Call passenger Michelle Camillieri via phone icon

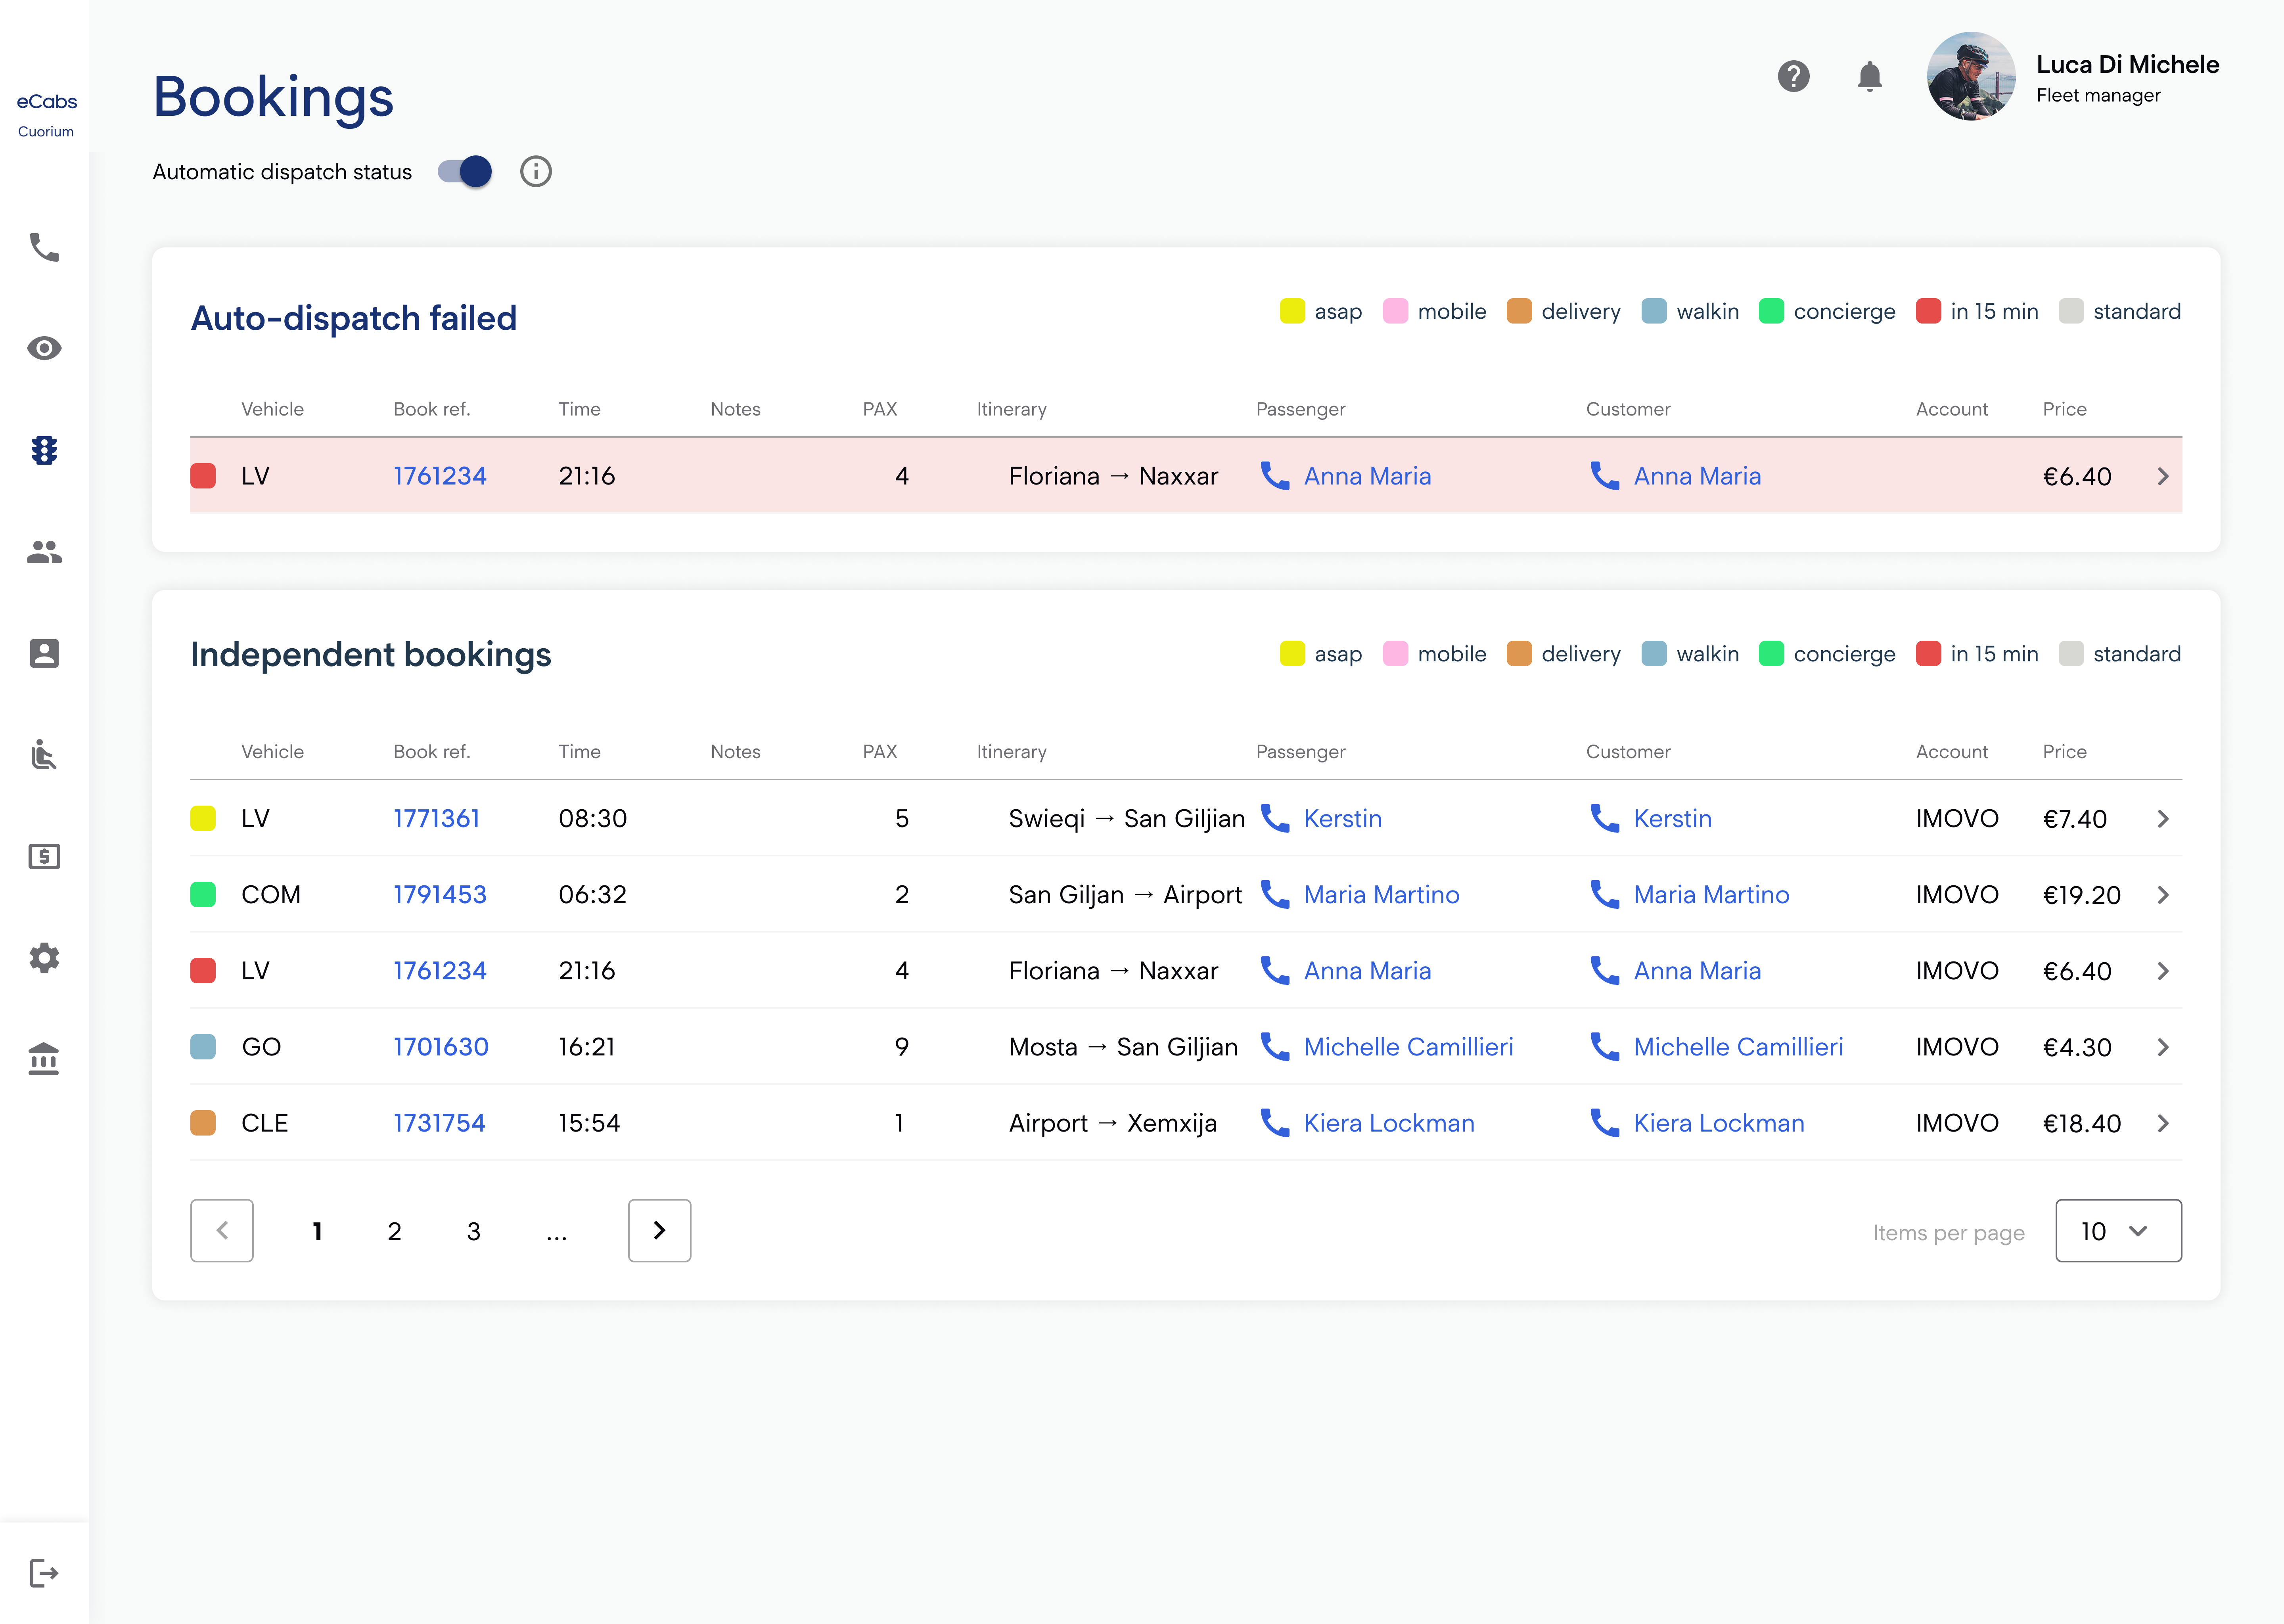1275,1047
